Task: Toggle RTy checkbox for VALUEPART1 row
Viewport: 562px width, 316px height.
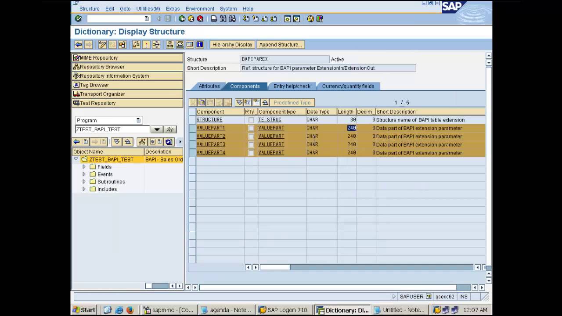Action: (251, 128)
